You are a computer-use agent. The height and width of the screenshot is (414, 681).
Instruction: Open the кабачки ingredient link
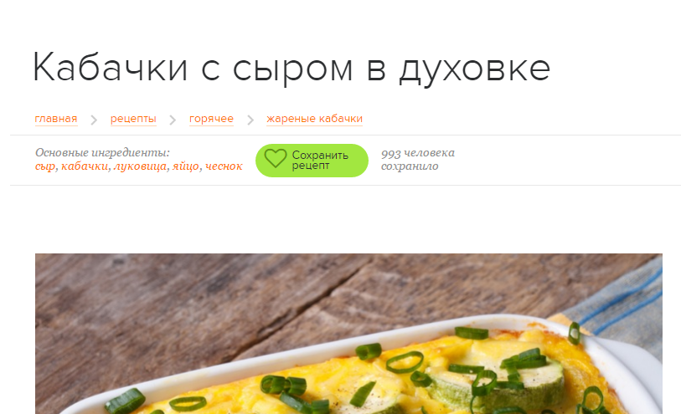click(x=85, y=166)
